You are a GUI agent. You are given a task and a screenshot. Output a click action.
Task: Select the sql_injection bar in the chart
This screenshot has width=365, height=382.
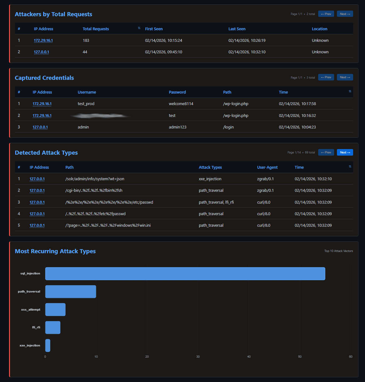(185, 274)
